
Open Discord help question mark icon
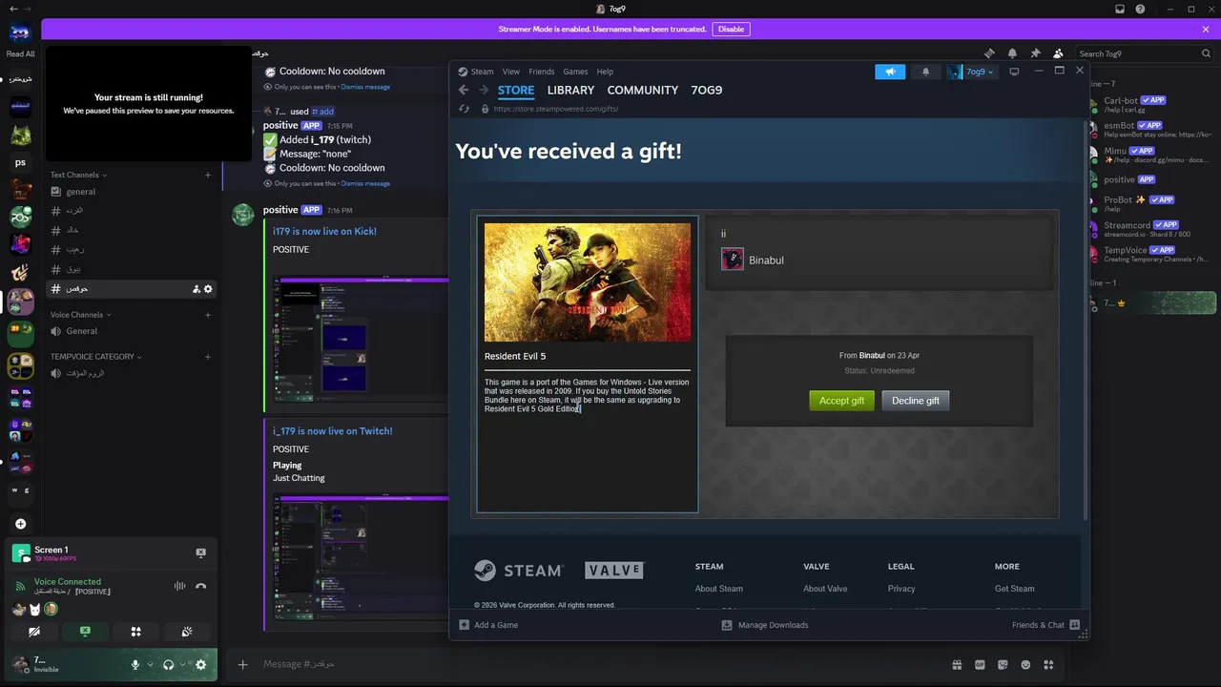(x=1141, y=9)
